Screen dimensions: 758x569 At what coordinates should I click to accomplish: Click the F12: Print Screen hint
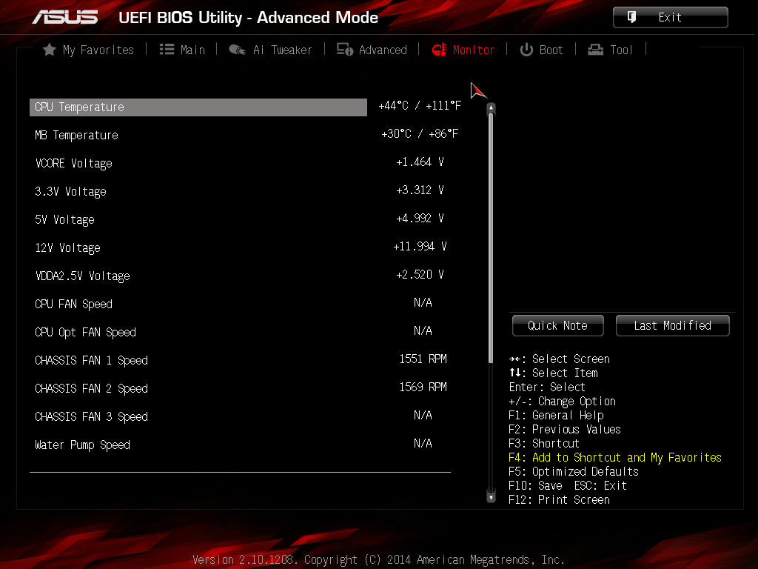click(x=559, y=500)
